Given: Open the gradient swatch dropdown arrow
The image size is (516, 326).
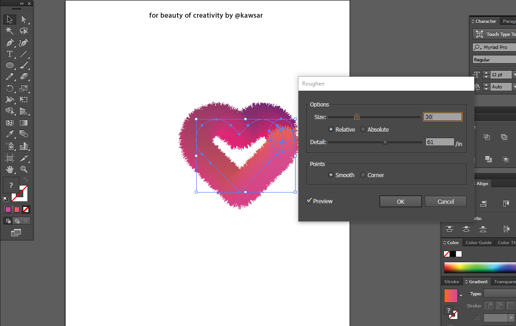Looking at the screenshot, I should [461, 295].
